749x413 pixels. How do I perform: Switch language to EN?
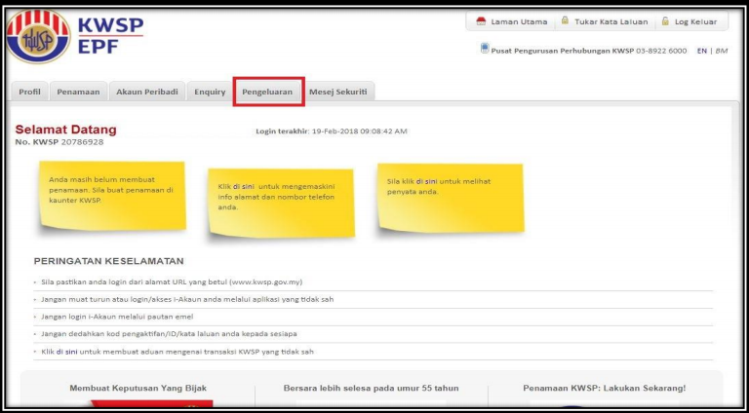click(702, 51)
